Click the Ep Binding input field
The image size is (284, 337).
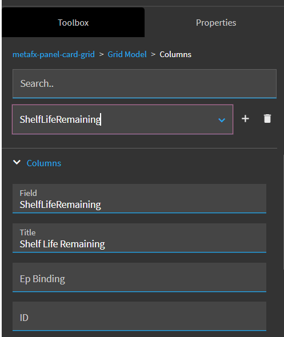[x=139, y=277]
